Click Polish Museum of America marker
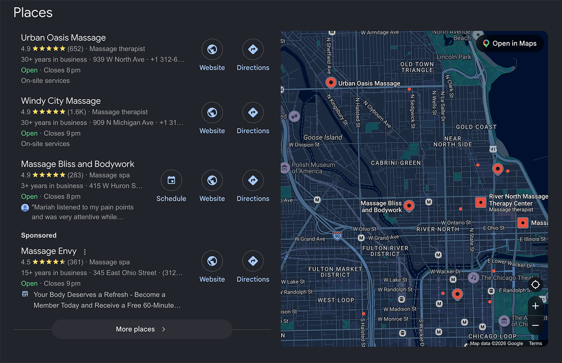 [x=285, y=168]
